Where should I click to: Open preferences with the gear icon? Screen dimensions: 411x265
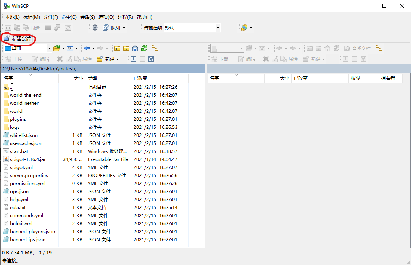pos(95,28)
